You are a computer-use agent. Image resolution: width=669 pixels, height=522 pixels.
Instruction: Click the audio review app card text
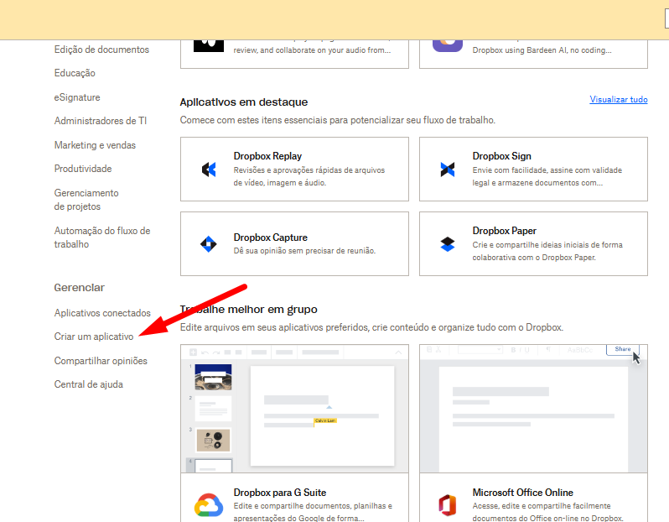pyautogui.click(x=312, y=50)
